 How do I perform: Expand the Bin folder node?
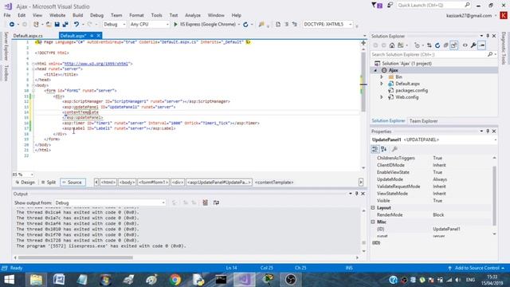pyautogui.click(x=382, y=77)
